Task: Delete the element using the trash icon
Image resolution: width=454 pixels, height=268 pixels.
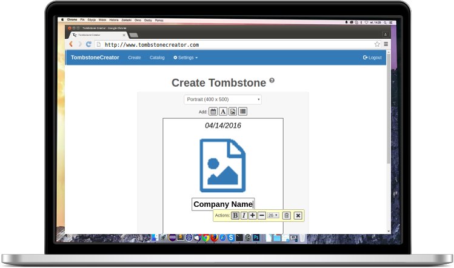Action: [287, 215]
